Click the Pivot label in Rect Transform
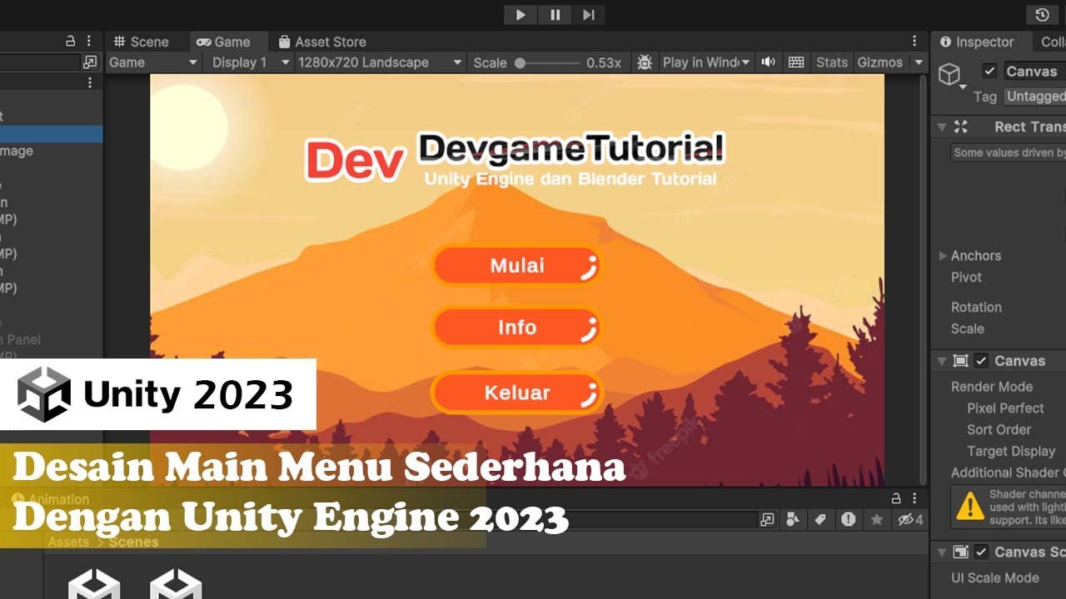Screen dimensions: 1066x599 click(966, 277)
